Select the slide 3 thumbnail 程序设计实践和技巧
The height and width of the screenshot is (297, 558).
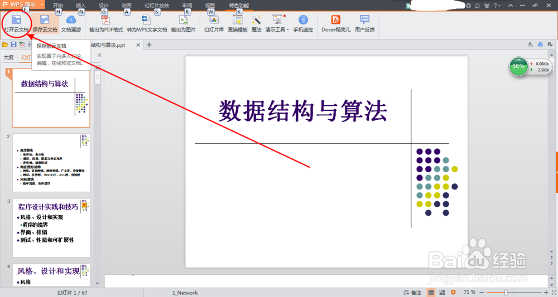tap(51, 228)
